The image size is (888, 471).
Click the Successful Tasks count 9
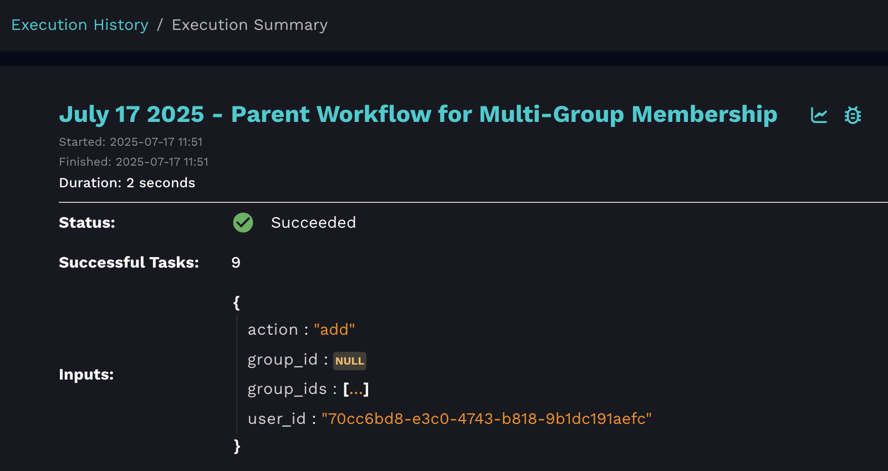point(236,263)
